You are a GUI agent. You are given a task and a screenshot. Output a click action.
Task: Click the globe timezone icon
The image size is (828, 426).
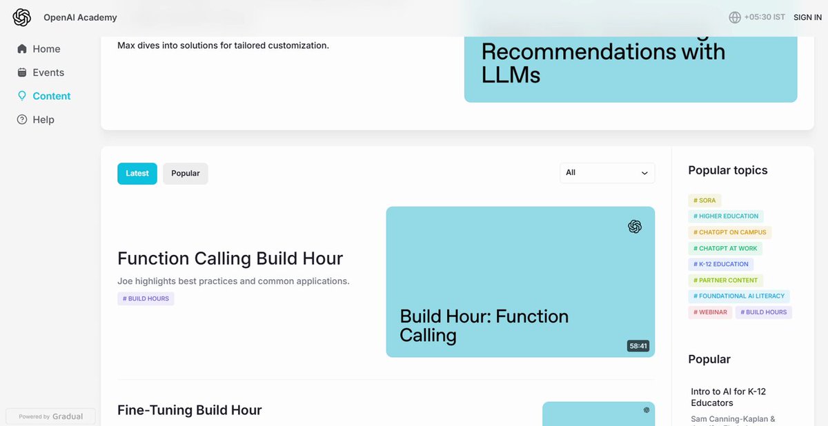735,17
